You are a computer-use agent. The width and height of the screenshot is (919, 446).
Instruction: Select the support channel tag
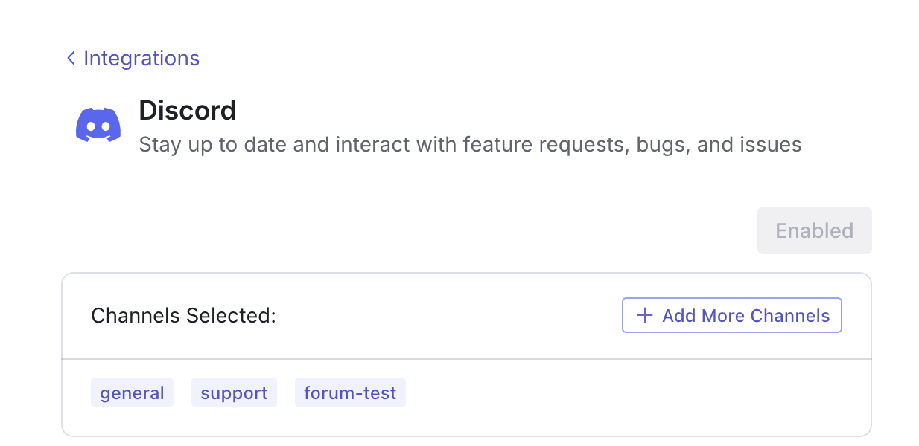[234, 393]
